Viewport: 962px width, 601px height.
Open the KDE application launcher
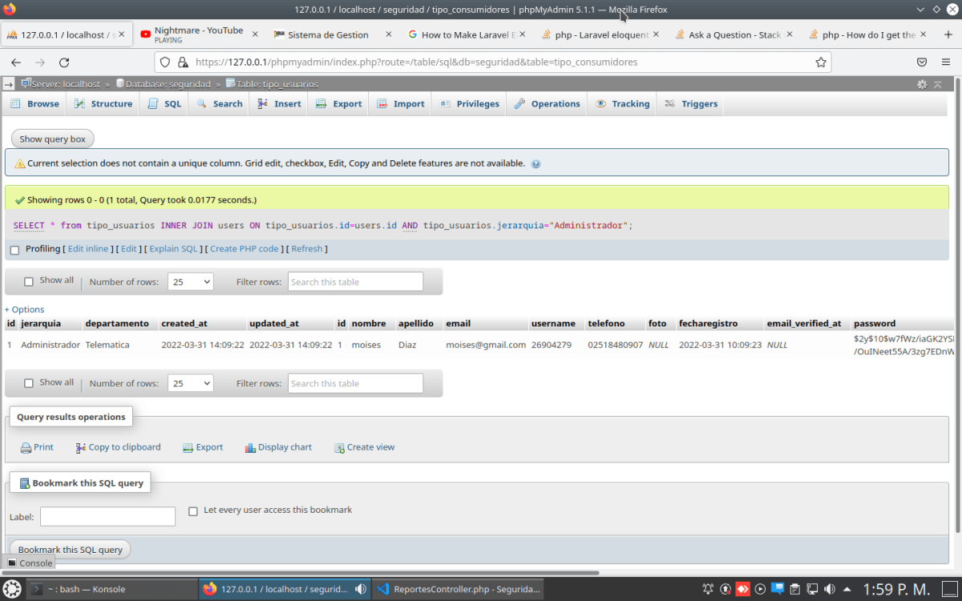tap(12, 589)
